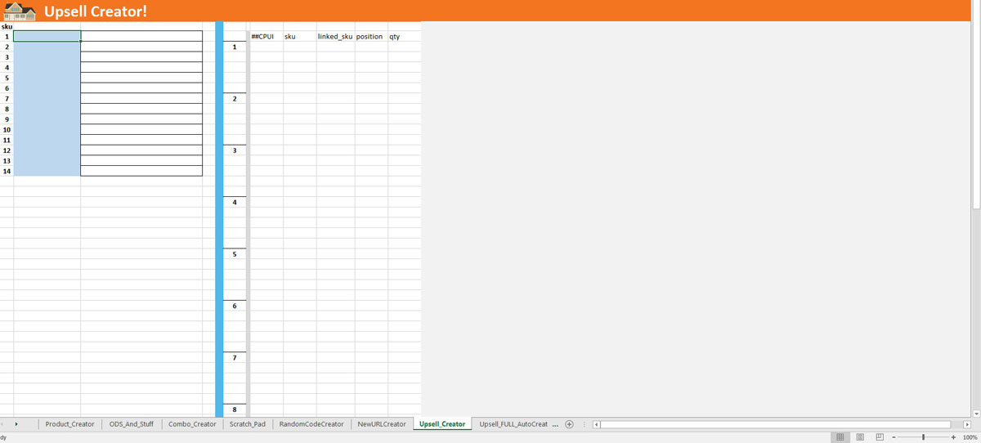
Task: Click horizontal scrollbar right arrow
Action: pos(967,424)
